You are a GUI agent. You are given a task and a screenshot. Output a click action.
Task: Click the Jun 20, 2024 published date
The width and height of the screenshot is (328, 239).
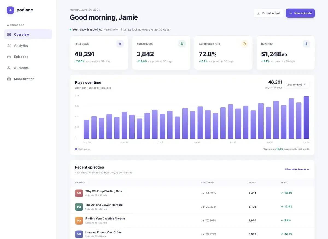209,207
